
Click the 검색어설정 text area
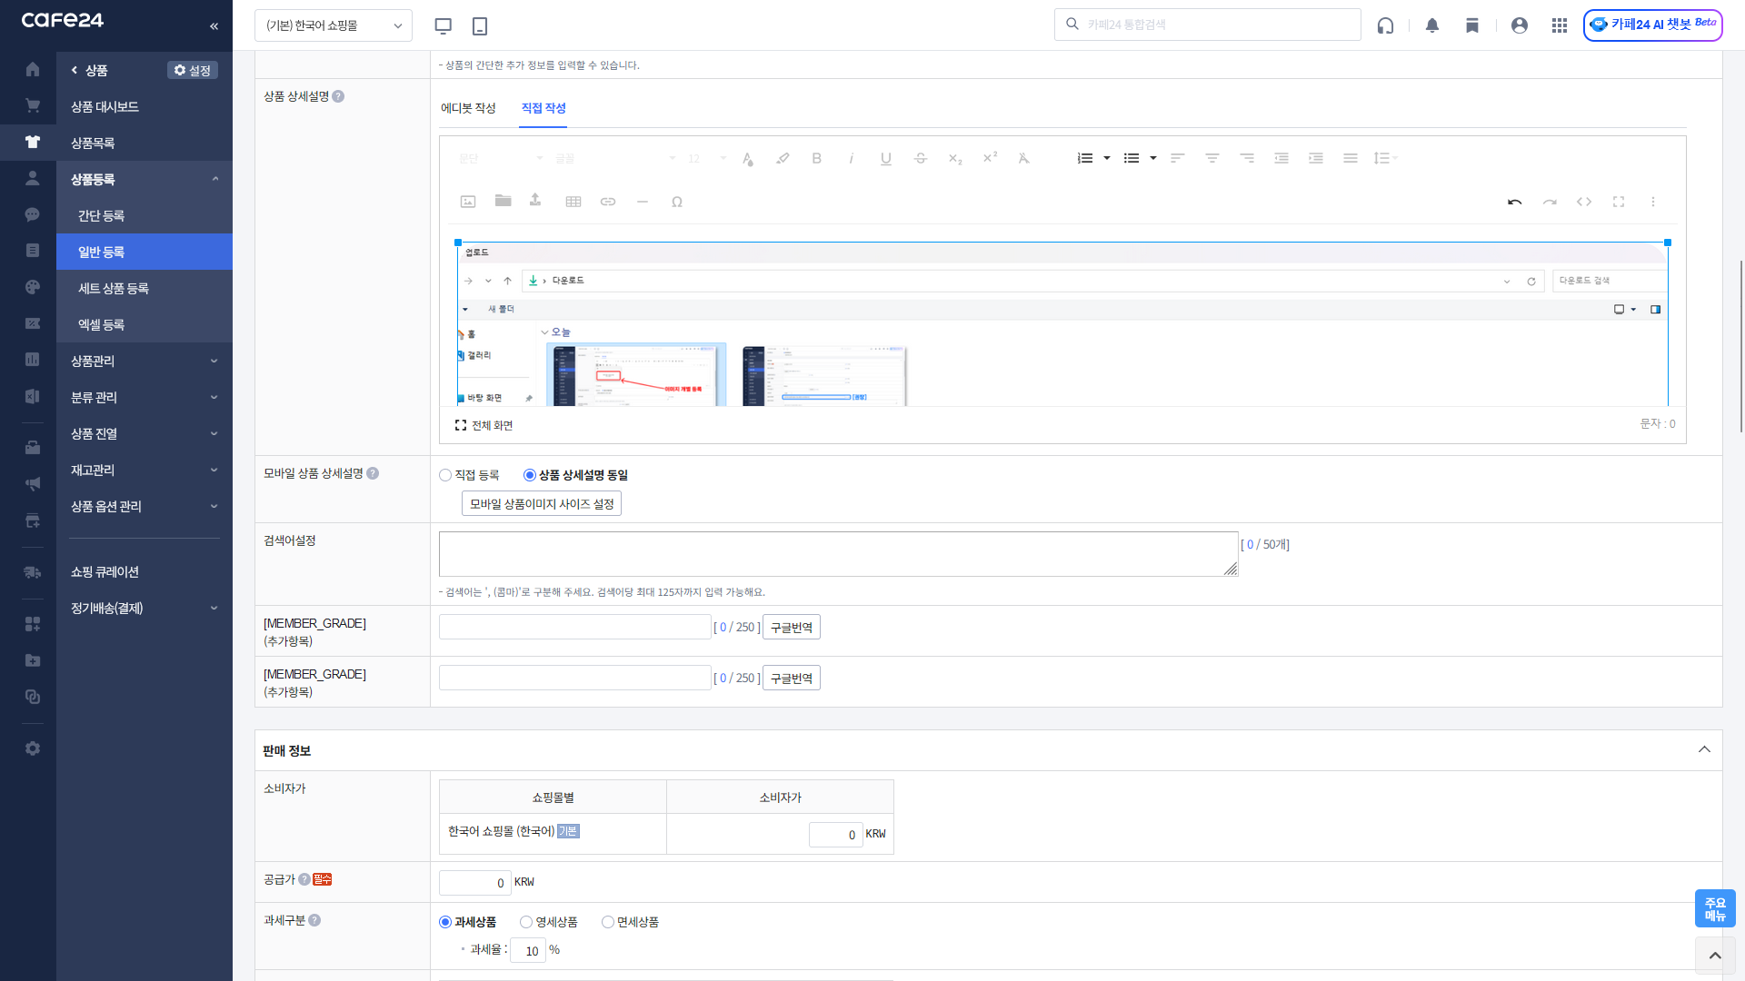point(838,554)
